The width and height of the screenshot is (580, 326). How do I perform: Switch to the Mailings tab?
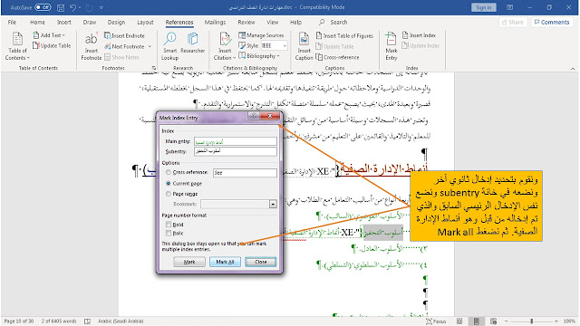tap(215, 22)
